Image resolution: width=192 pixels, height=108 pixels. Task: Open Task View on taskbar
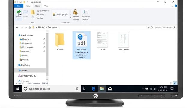[85, 89]
